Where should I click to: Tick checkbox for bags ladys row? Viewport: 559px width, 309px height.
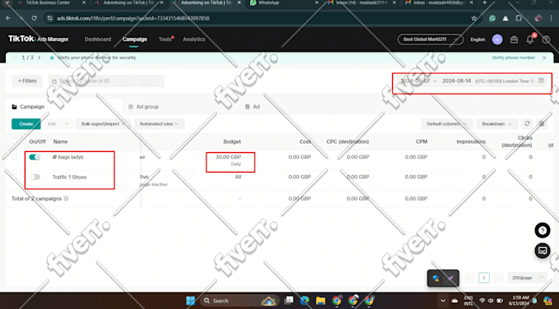14,157
